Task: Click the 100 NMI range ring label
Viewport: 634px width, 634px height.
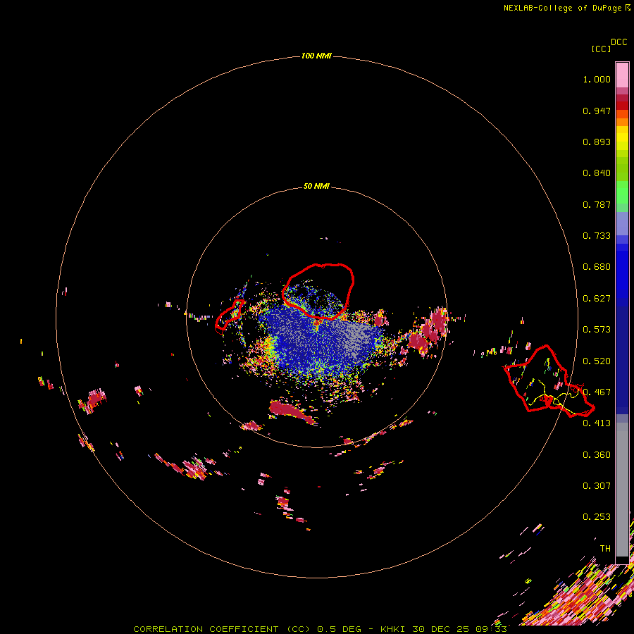Action: 316,56
